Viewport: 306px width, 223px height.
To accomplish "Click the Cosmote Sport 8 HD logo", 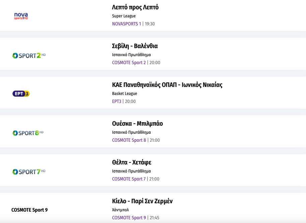I will tap(28, 133).
